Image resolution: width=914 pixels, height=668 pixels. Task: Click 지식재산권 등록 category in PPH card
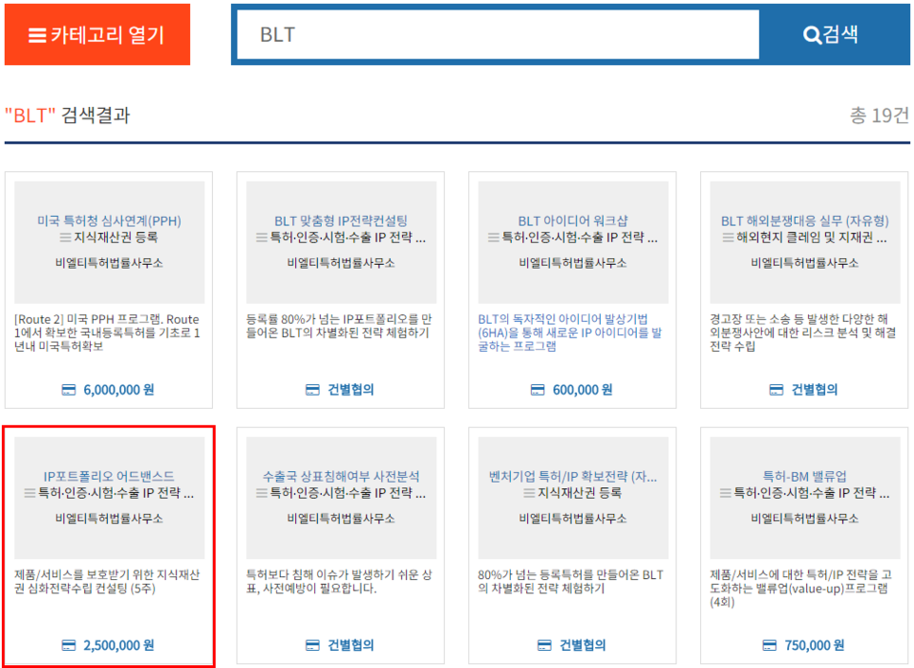(116, 237)
